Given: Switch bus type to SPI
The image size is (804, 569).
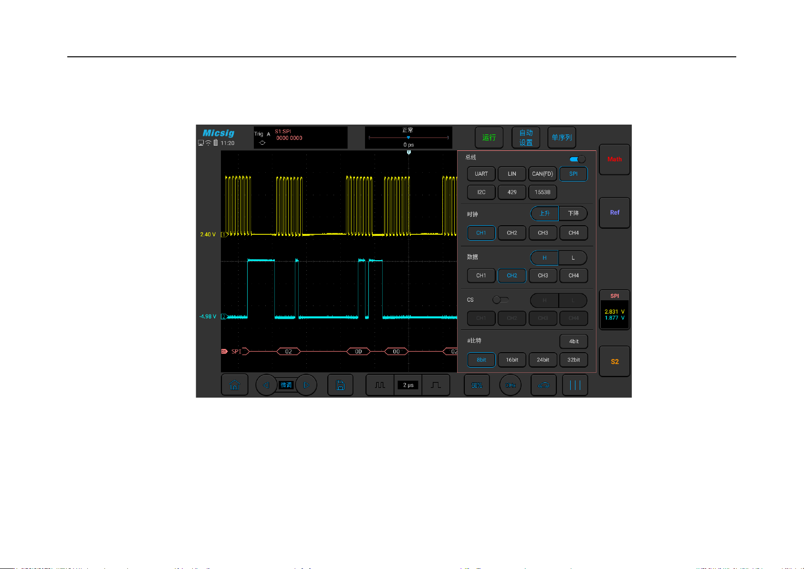Looking at the screenshot, I should [x=574, y=174].
